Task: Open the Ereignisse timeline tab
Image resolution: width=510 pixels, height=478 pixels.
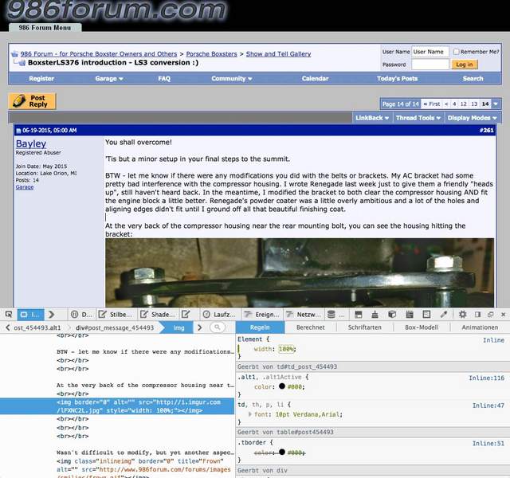Action: coord(261,315)
